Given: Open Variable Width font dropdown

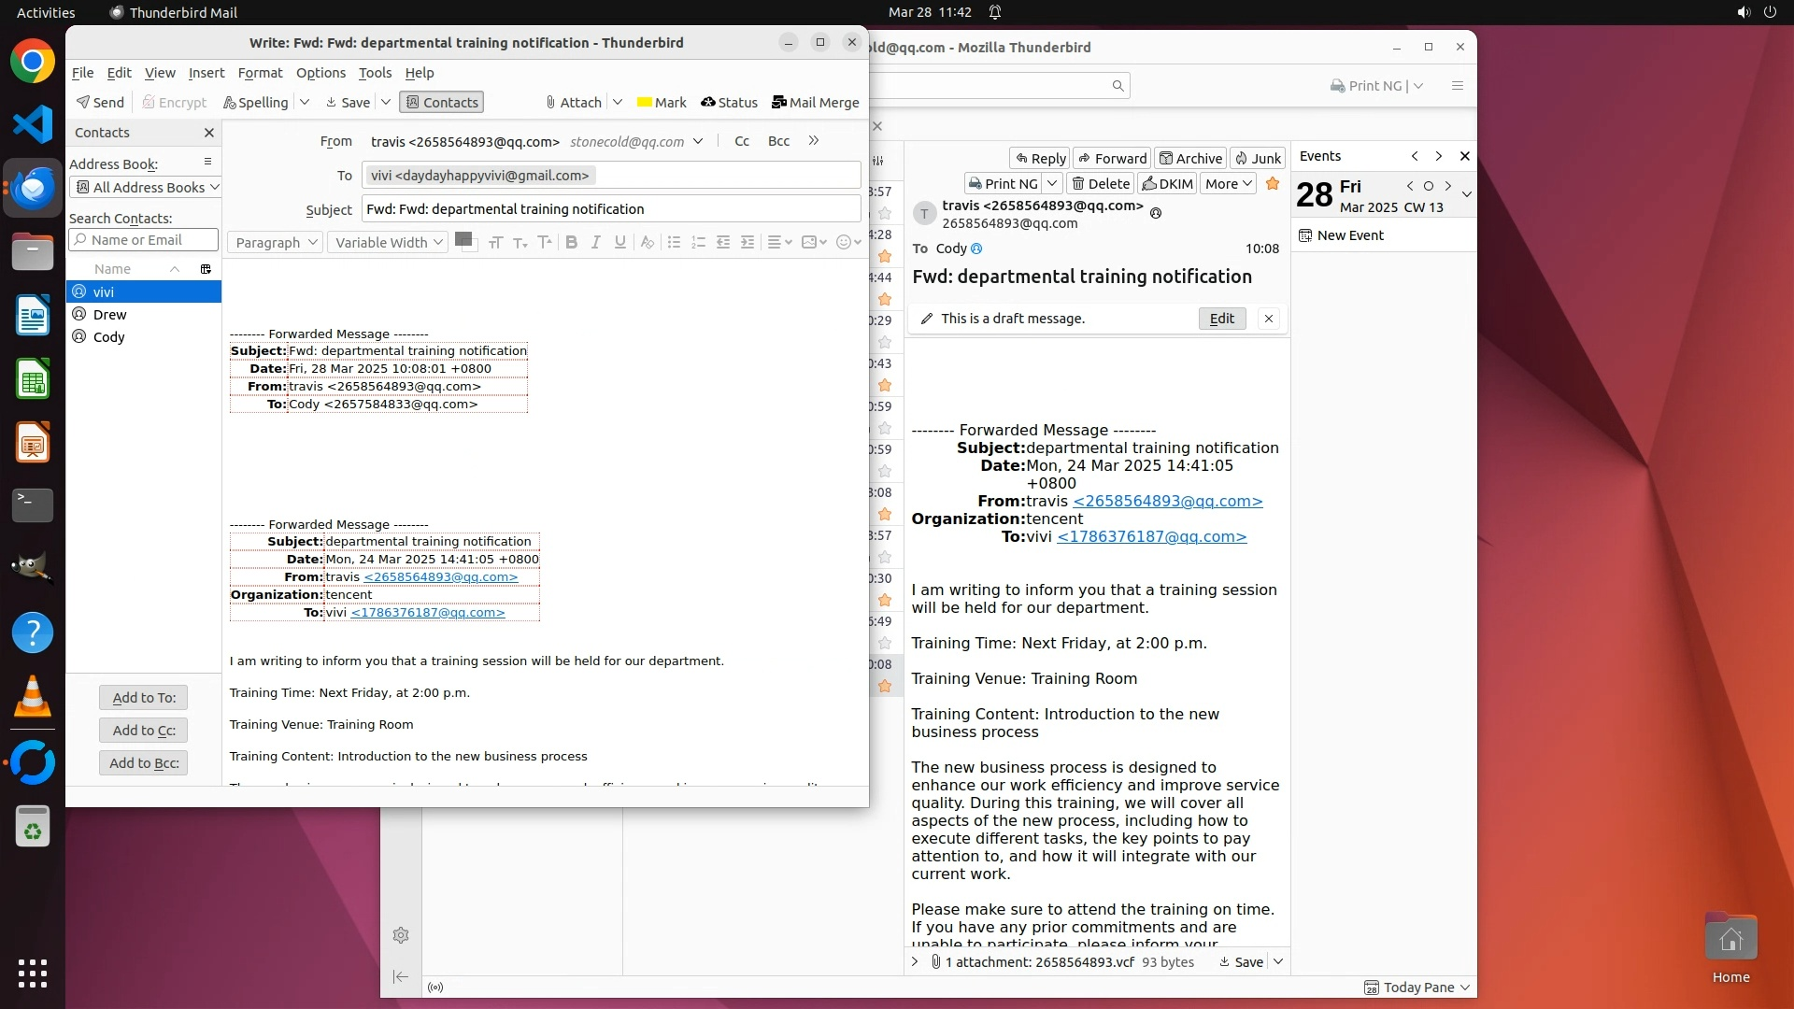Looking at the screenshot, I should [389, 242].
